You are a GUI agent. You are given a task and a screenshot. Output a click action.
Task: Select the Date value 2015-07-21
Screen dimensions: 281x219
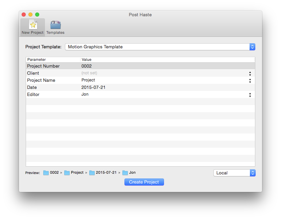(93, 88)
